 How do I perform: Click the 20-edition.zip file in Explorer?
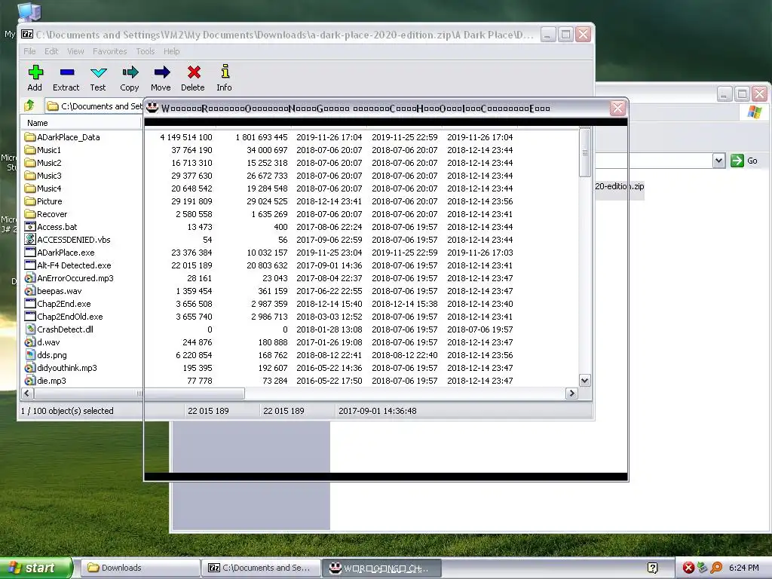coord(620,186)
